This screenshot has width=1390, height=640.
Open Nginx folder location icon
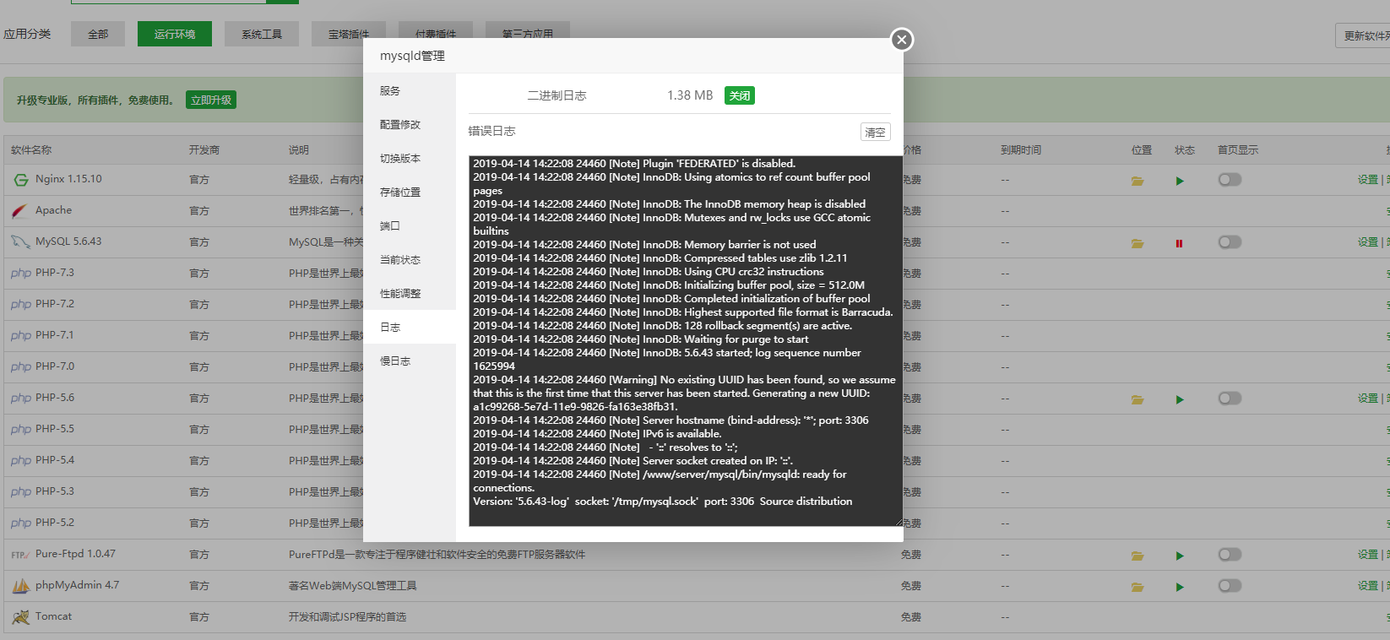(x=1138, y=181)
